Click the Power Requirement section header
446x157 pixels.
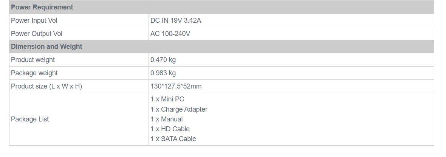42,8
